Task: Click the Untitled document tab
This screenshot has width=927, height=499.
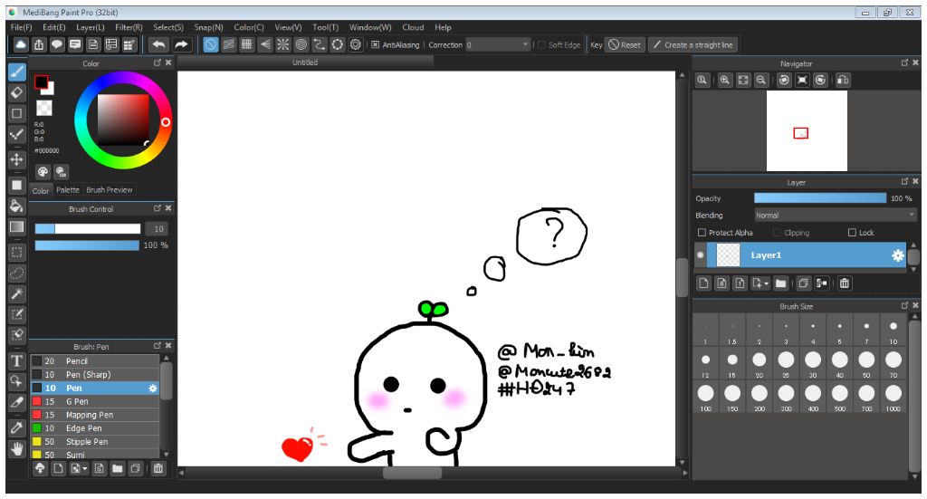Action: [305, 62]
